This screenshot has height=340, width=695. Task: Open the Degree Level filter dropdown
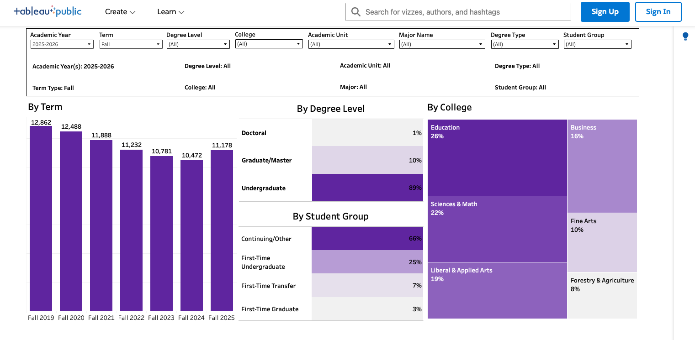pos(197,44)
